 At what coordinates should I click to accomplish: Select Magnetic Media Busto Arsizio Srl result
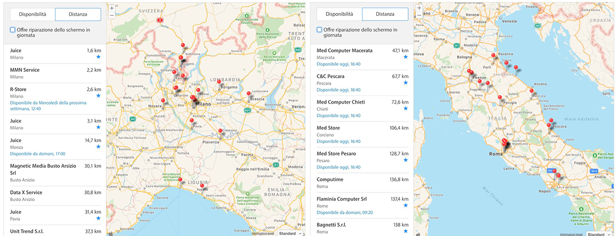click(x=55, y=173)
